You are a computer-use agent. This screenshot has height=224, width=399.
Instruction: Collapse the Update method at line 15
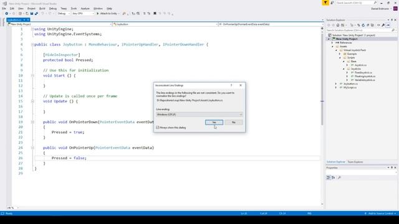tap(32, 101)
